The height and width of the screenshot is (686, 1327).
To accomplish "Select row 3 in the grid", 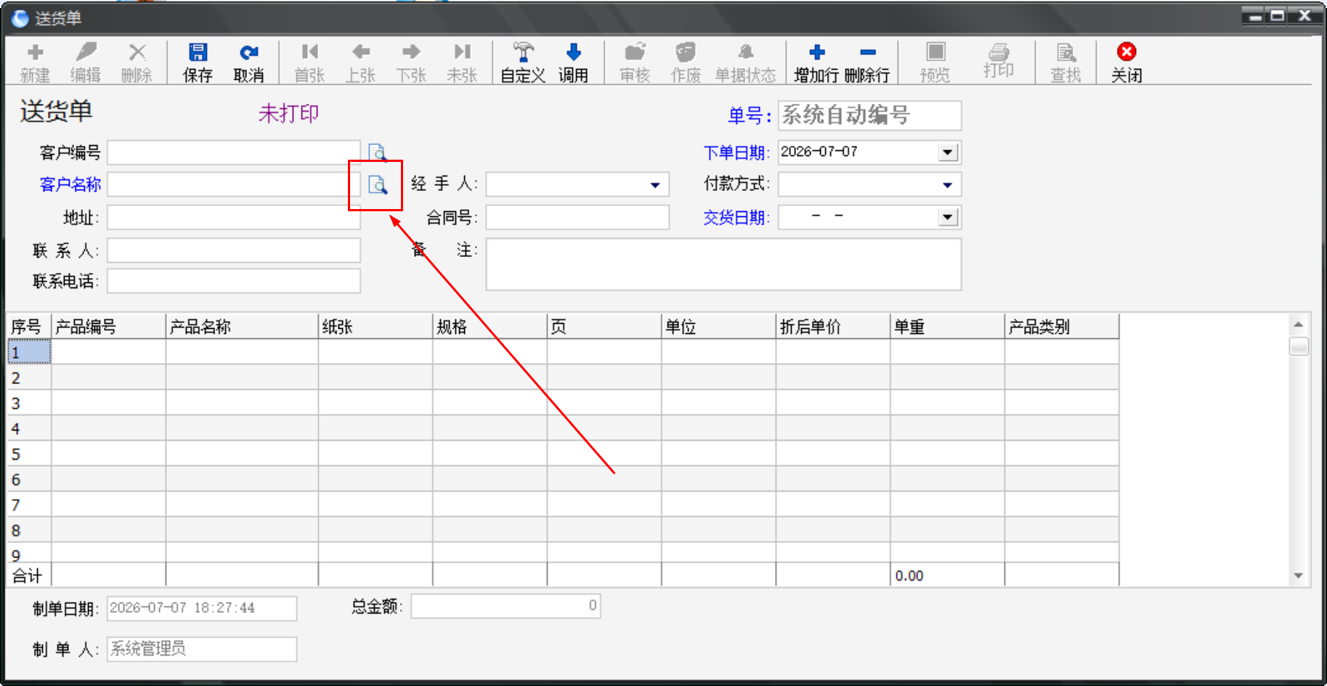I will [x=29, y=404].
